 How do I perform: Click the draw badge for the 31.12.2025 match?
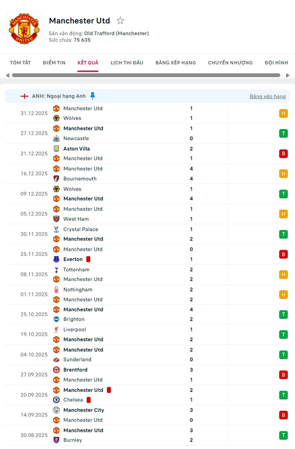283,113
